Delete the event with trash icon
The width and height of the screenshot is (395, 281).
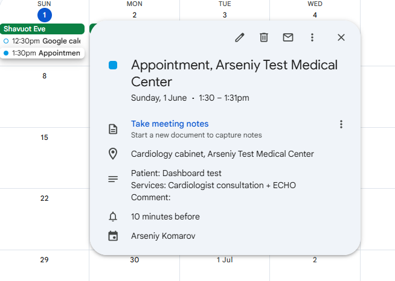pyautogui.click(x=264, y=37)
